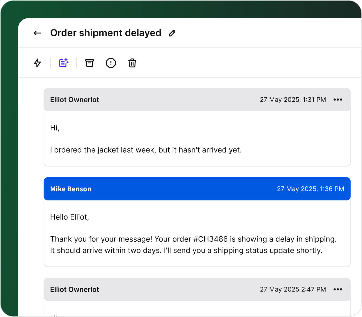Click Elliot's message body about the jacket

146,150
